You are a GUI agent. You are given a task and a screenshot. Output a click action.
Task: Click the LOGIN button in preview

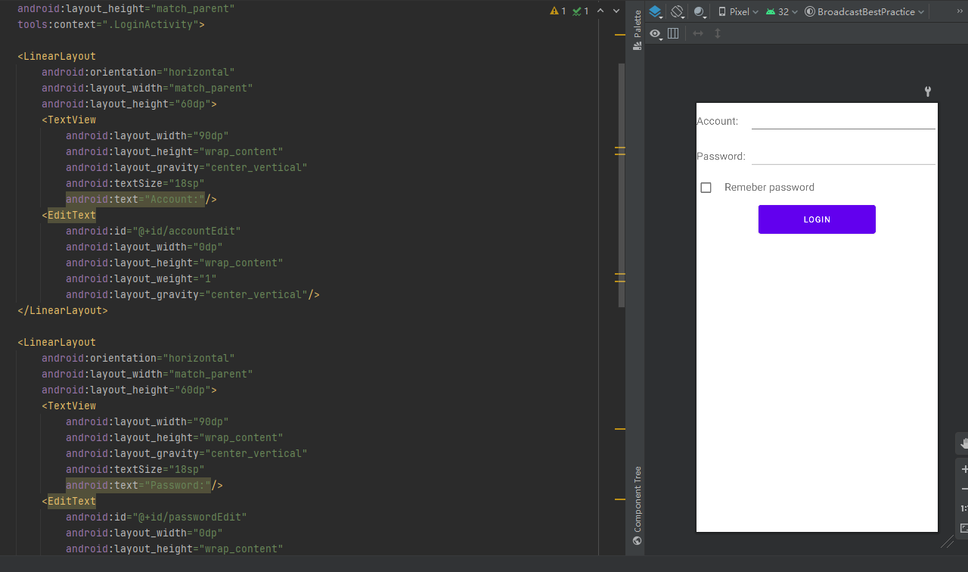pyautogui.click(x=817, y=219)
